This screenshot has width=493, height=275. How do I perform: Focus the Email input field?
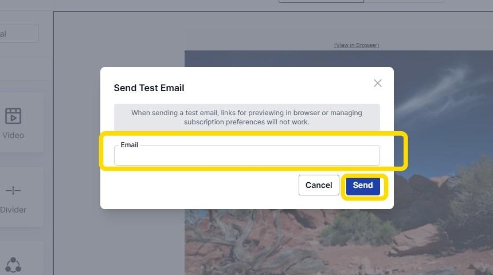[246, 155]
